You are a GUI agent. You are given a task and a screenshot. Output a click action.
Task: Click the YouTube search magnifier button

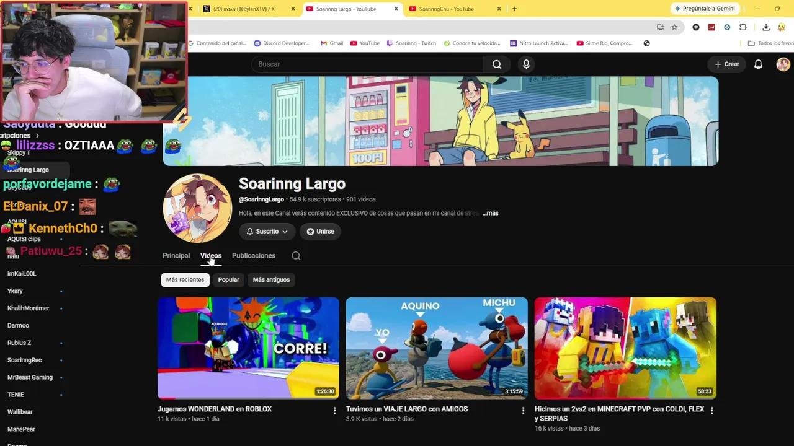coord(497,64)
